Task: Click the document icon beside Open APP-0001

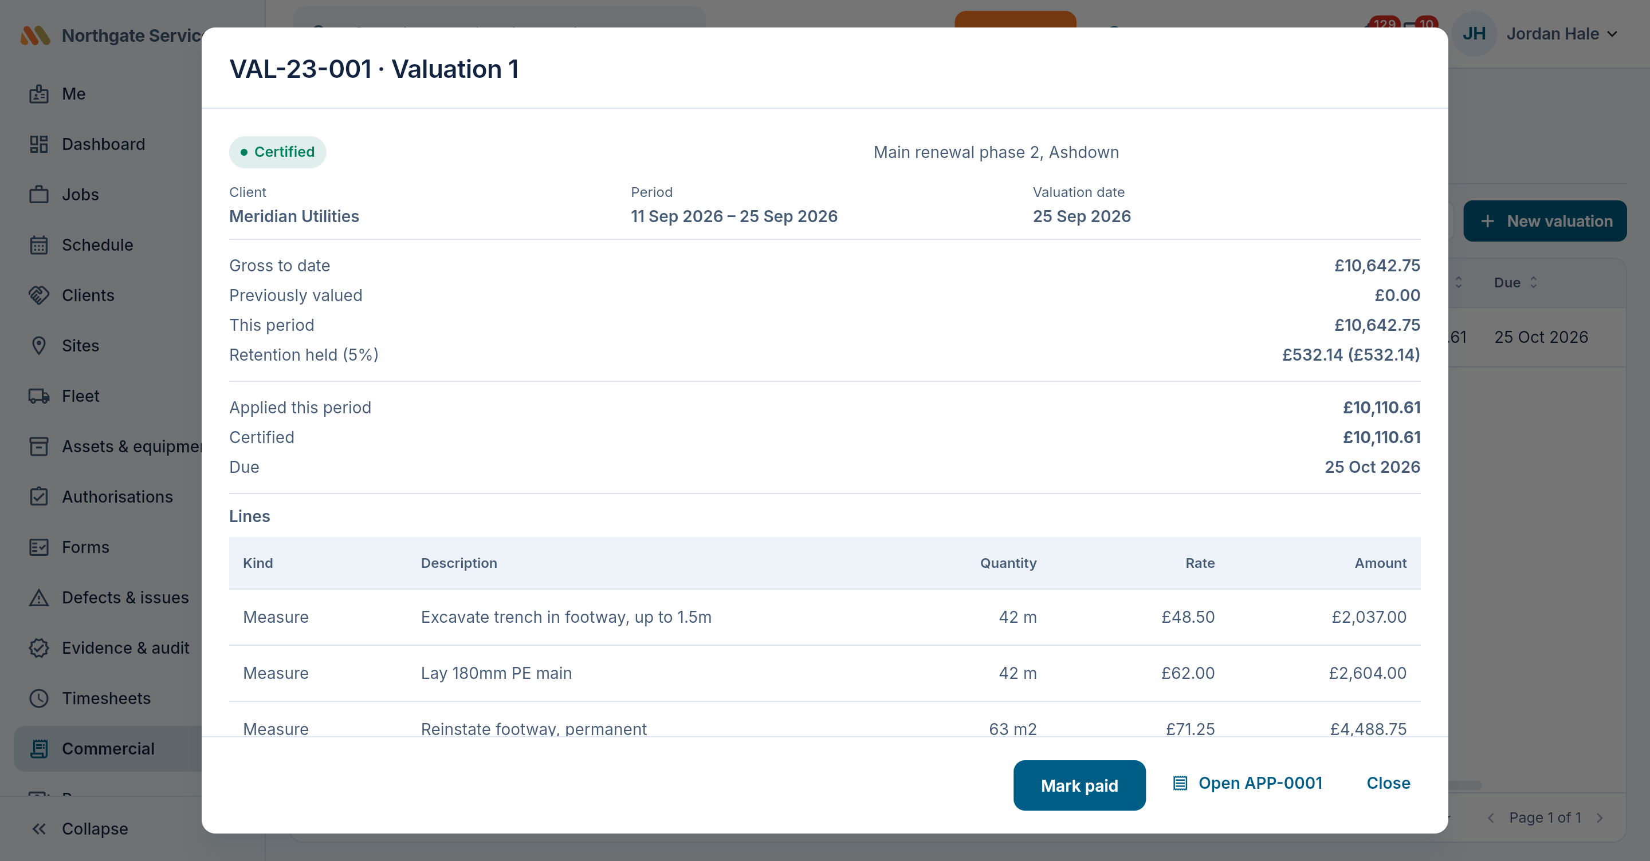Action: [1180, 784]
